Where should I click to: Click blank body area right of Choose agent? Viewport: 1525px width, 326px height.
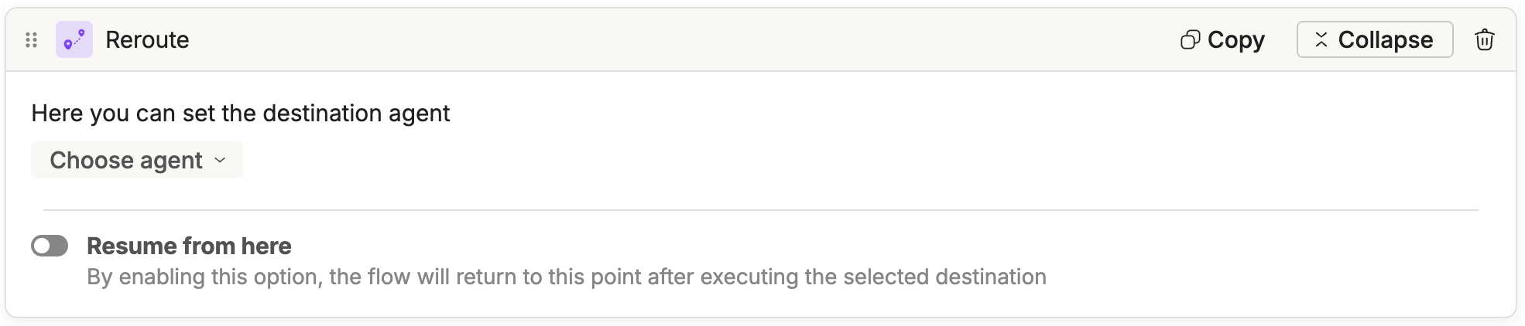774,161
